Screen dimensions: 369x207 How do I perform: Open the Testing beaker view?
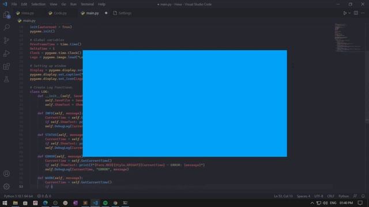(x=6, y=79)
